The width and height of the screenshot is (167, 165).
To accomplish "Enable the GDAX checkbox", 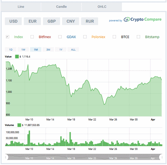I will click(x=60, y=37).
